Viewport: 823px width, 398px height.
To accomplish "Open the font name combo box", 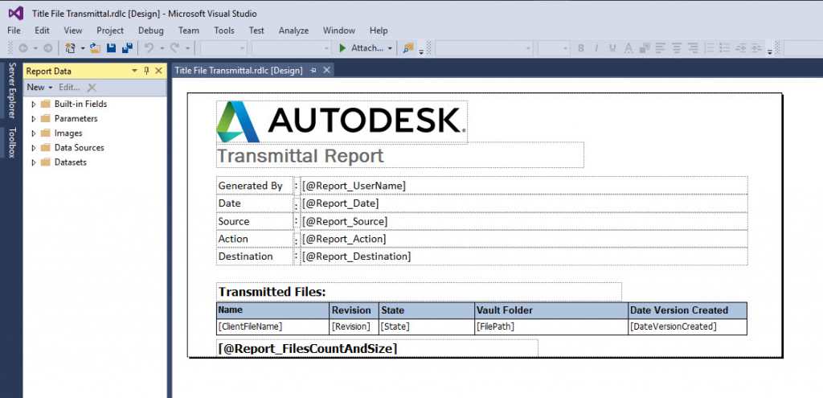I will coord(483,48).
